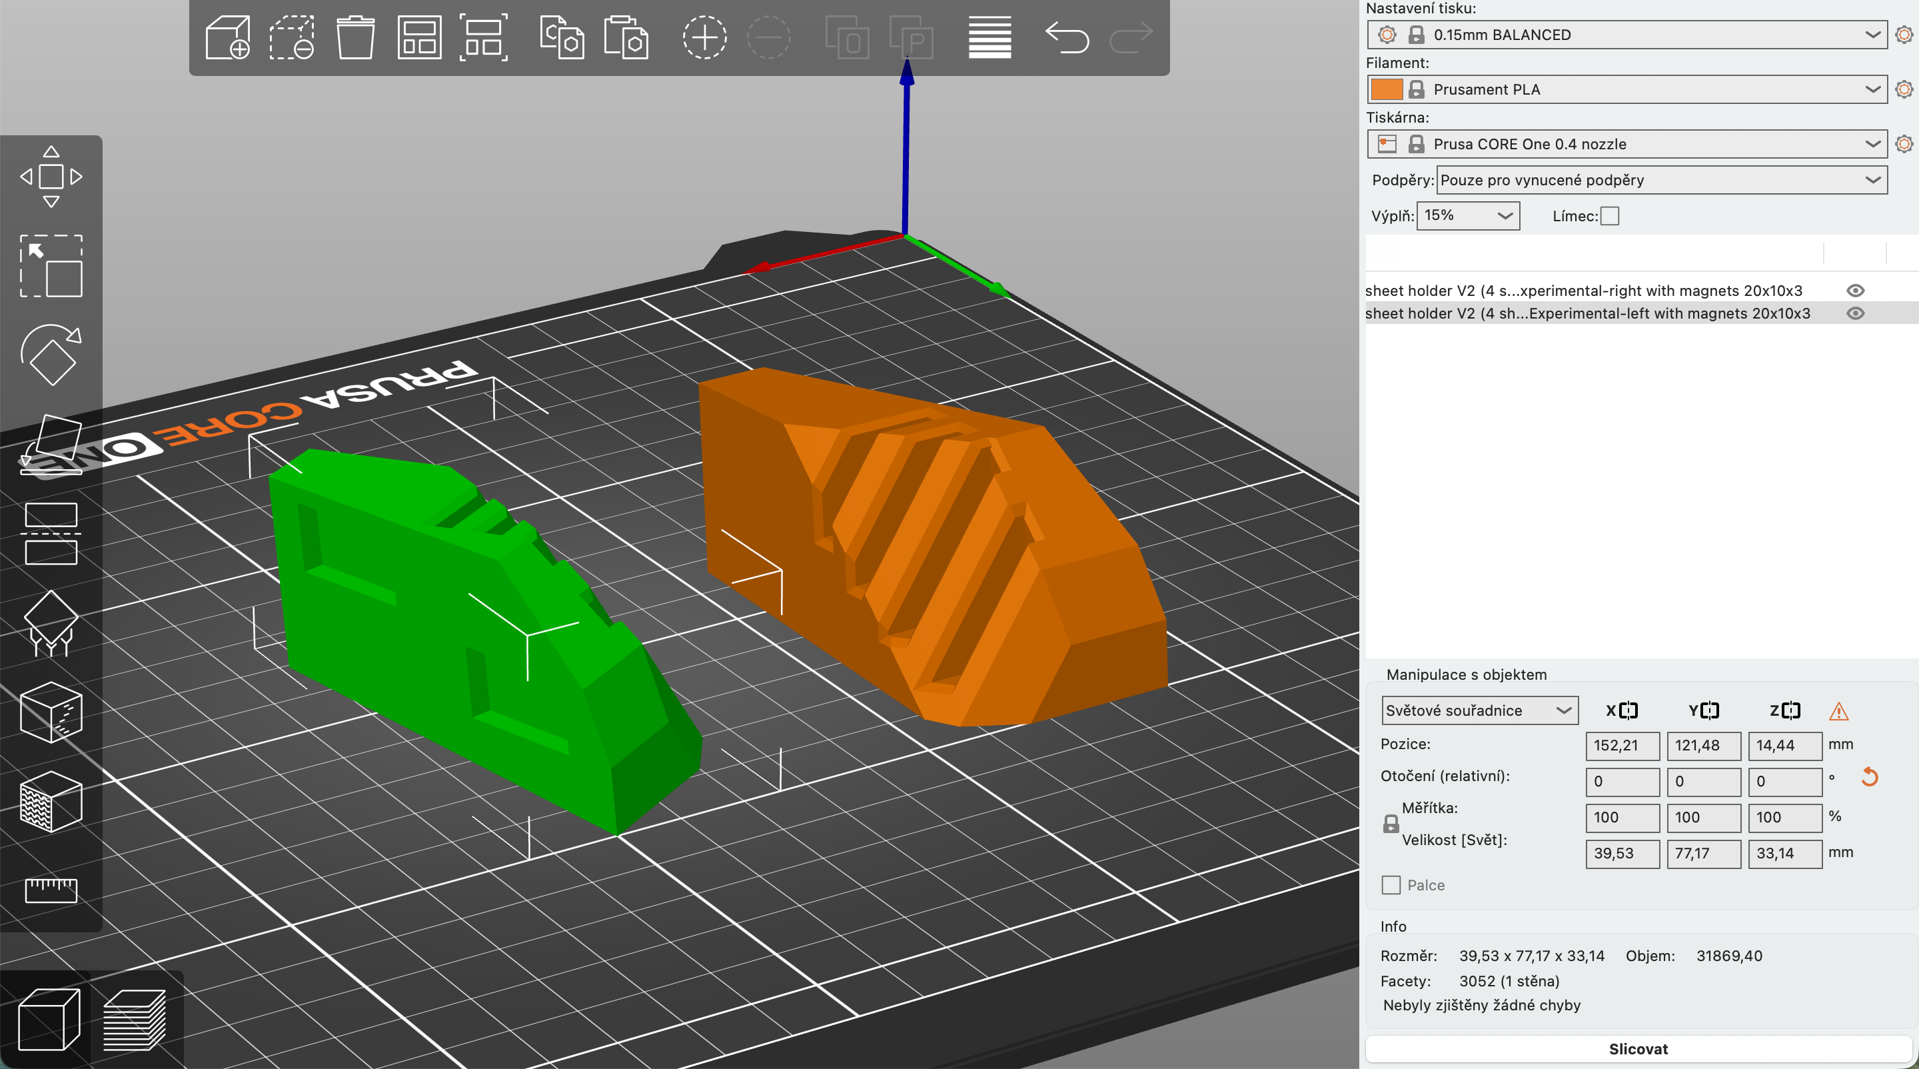Select the Move tool in left toolbar
This screenshot has height=1069, width=1919.
coord(51,177)
